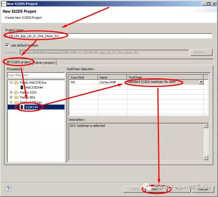Toggle the Use default location checkbox
Image resolution: width=218 pixels, height=197 pixels.
click(x=7, y=45)
